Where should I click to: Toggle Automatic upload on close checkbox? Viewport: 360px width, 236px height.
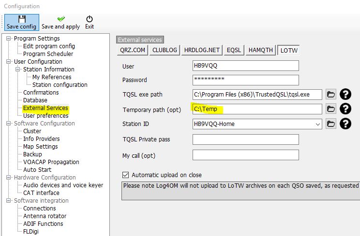click(x=125, y=175)
